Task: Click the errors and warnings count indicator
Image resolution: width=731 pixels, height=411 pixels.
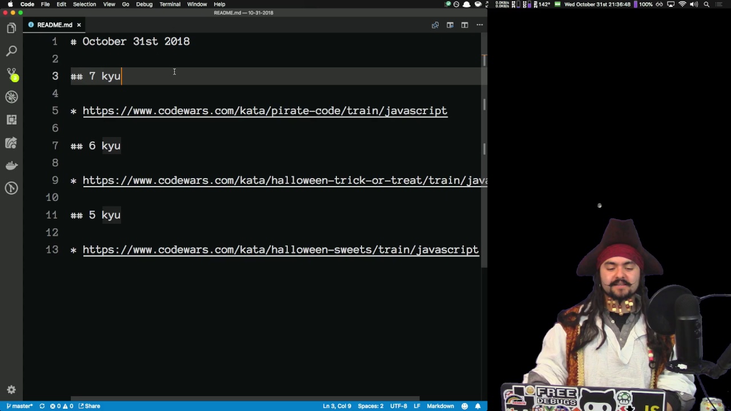Action: [62, 406]
